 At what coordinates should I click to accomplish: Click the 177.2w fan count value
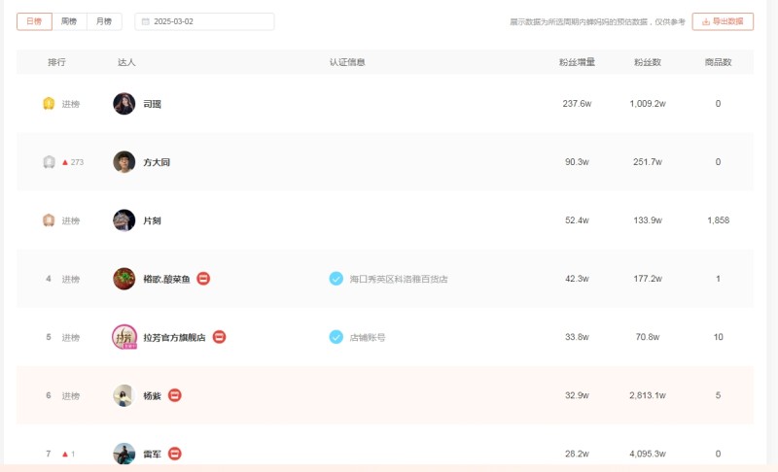pos(648,279)
